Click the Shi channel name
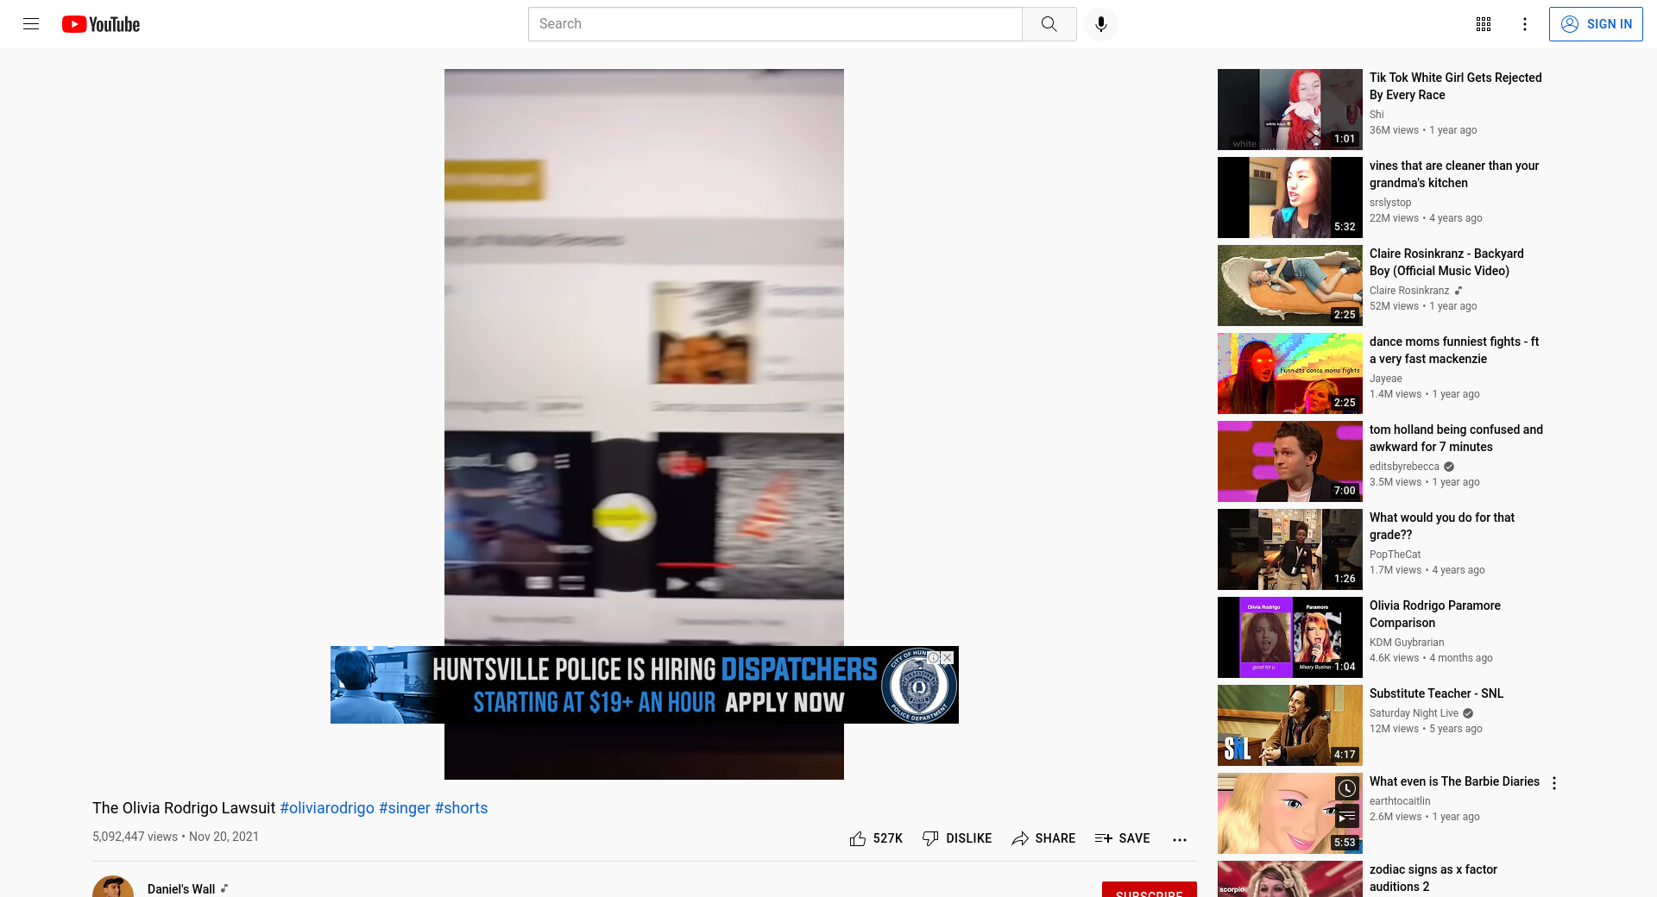The height and width of the screenshot is (897, 1657). 1377,115
